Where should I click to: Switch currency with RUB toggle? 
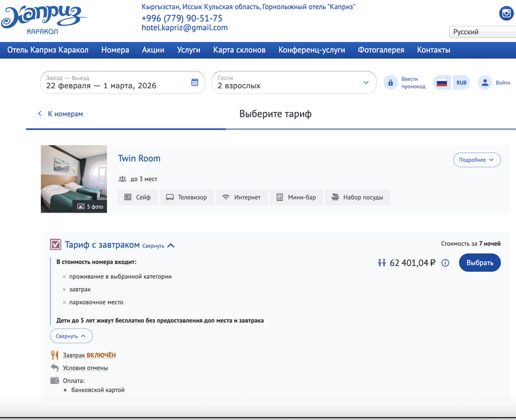[x=461, y=82]
